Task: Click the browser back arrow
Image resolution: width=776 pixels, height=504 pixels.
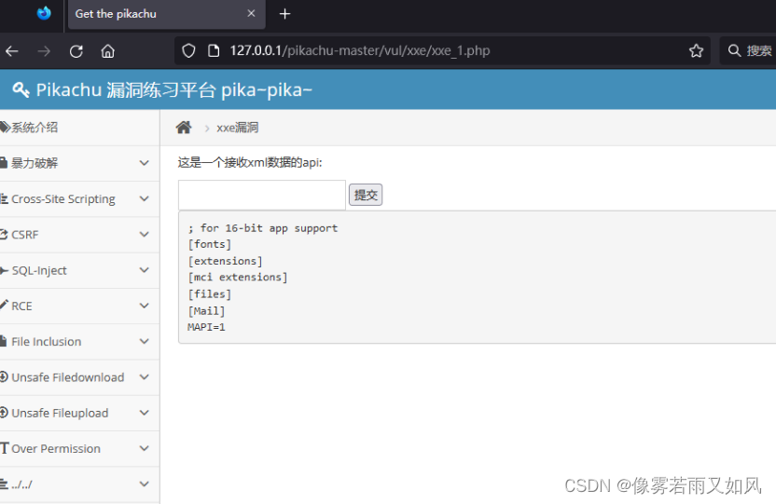Action: pyautogui.click(x=12, y=51)
